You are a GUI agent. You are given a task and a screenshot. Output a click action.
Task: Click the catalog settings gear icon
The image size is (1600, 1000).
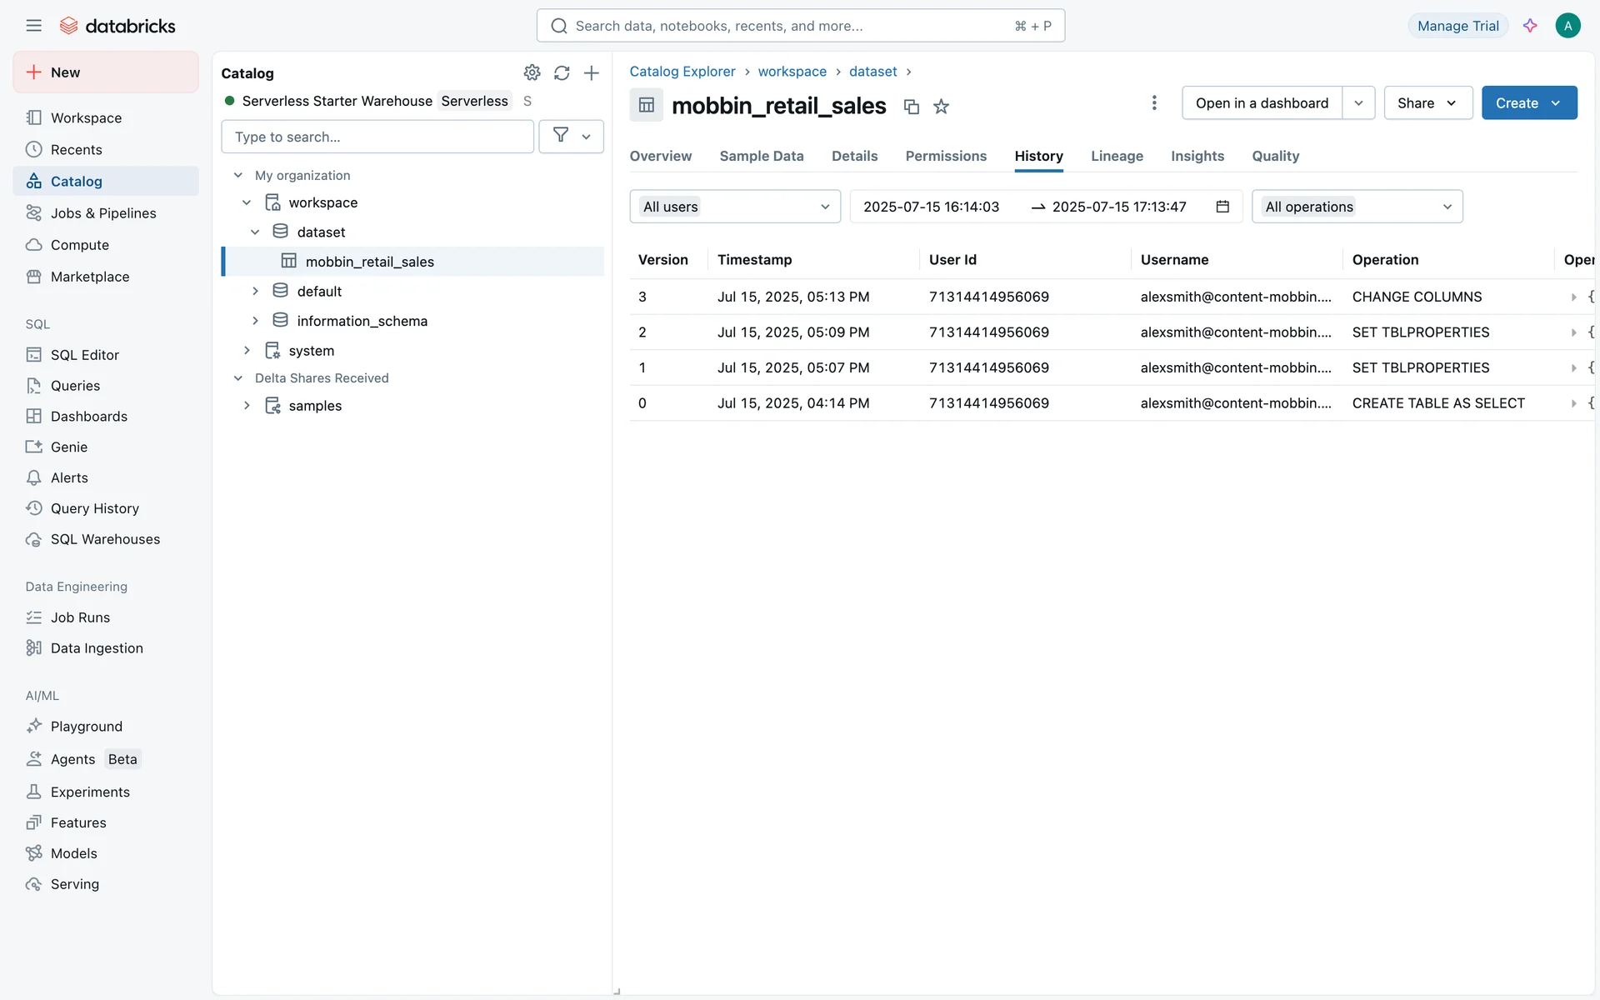click(532, 73)
